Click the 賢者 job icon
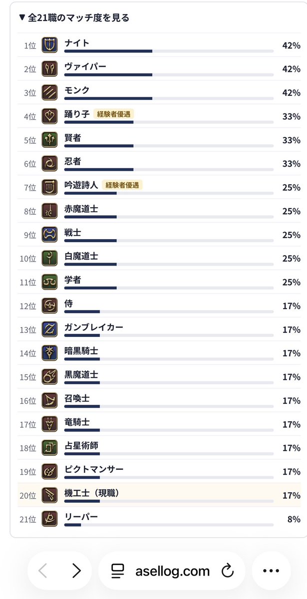Viewport: 307px width, 599px height. pos(49,140)
